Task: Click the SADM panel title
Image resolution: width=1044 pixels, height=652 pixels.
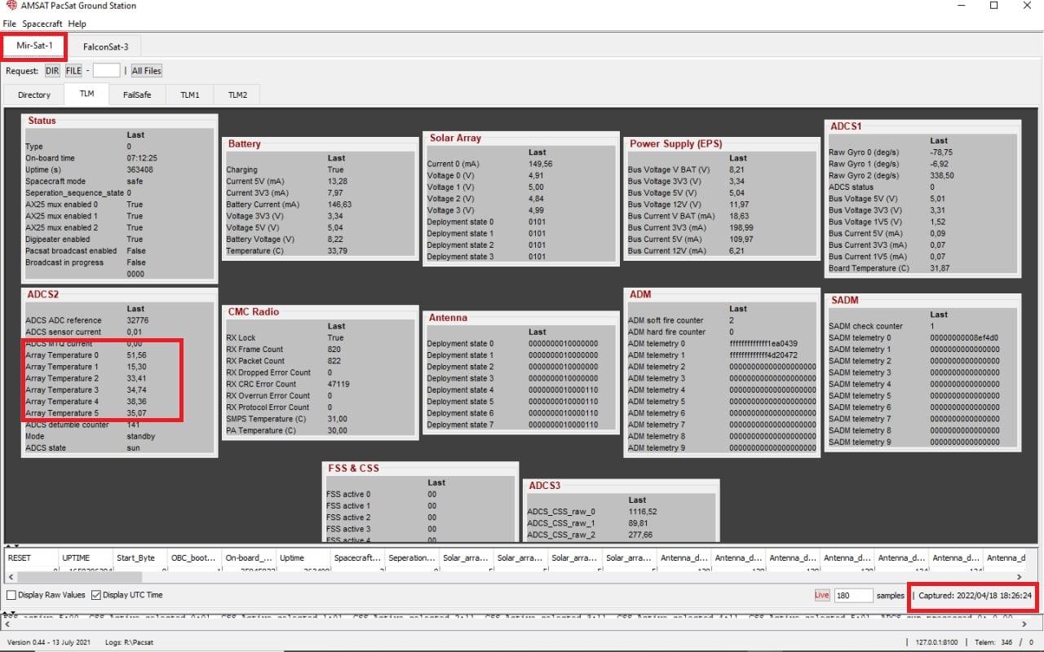Action: coord(844,300)
